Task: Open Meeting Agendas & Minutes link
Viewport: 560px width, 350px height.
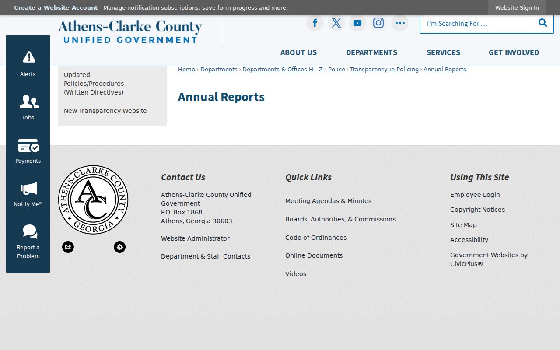Action: tap(328, 201)
